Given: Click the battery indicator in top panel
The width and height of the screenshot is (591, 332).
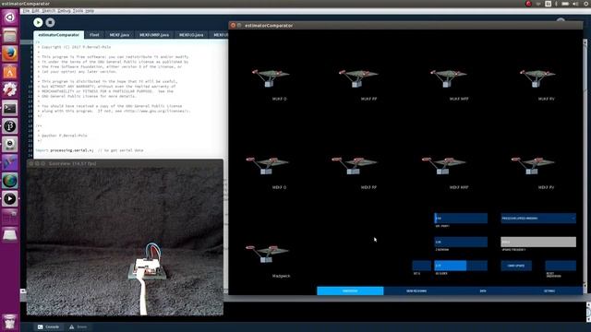Looking at the screenshot, I should [x=565, y=4].
